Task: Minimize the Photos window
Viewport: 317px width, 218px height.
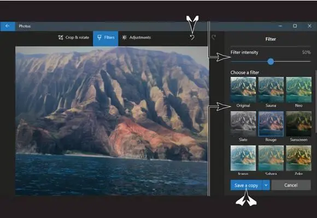Action: 280,26
